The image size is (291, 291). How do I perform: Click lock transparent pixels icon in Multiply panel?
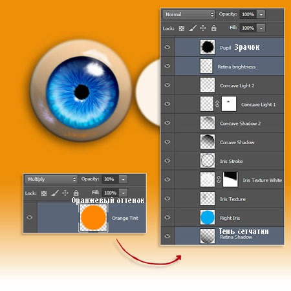click(x=44, y=193)
